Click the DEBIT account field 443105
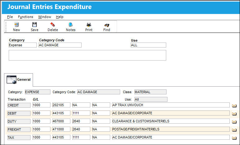 point(61,113)
